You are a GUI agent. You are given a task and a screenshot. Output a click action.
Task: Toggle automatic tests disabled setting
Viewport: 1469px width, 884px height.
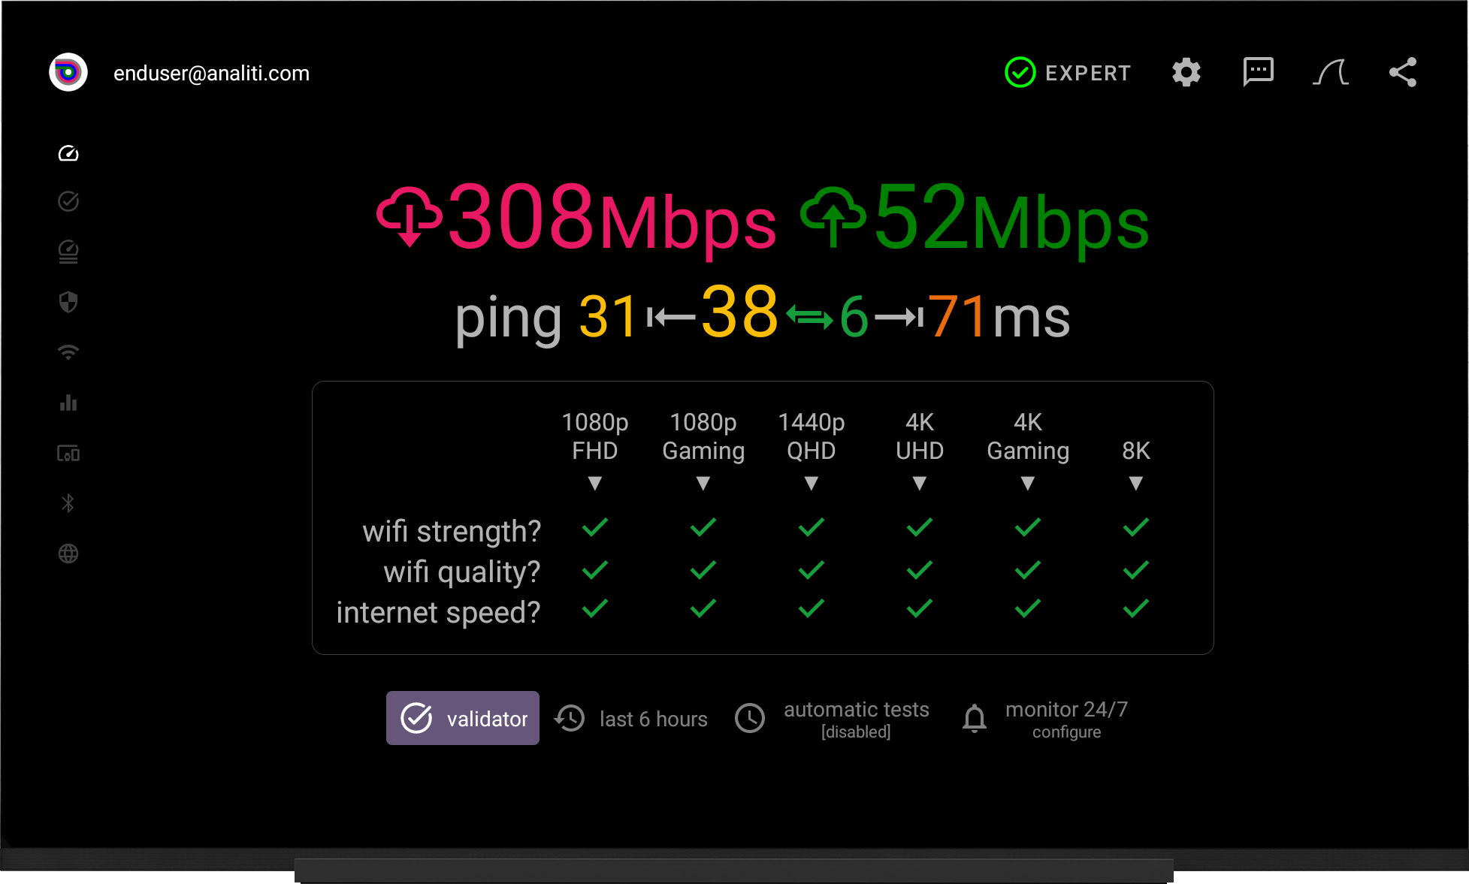pyautogui.click(x=833, y=719)
